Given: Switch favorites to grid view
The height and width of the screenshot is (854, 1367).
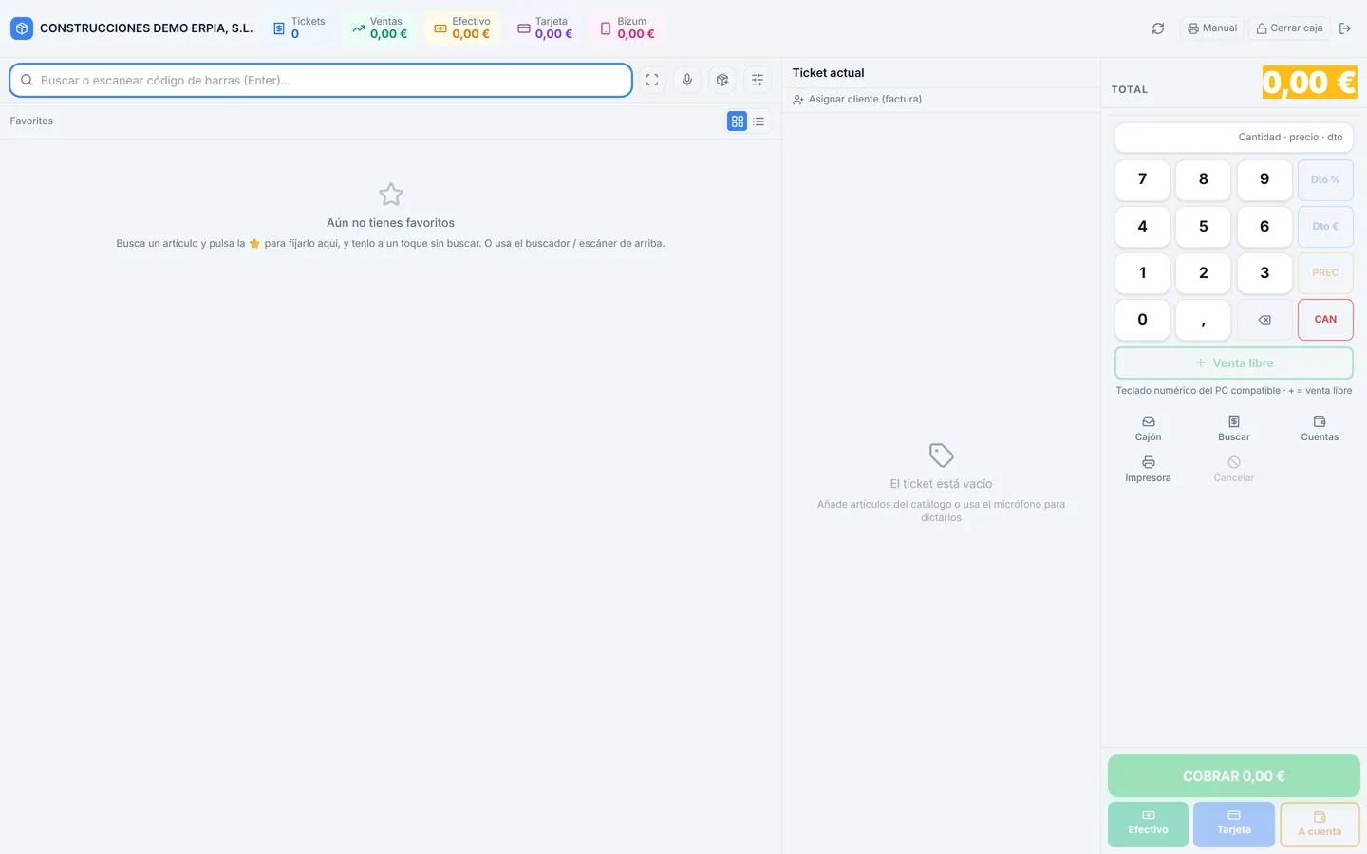Looking at the screenshot, I should [738, 121].
